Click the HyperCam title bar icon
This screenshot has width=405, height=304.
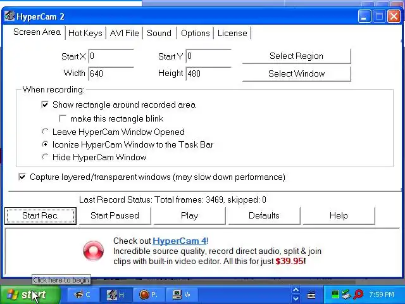tap(9, 16)
